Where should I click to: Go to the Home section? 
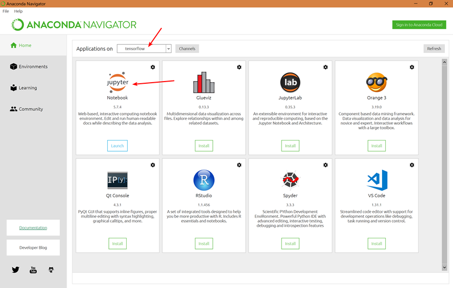click(x=33, y=45)
